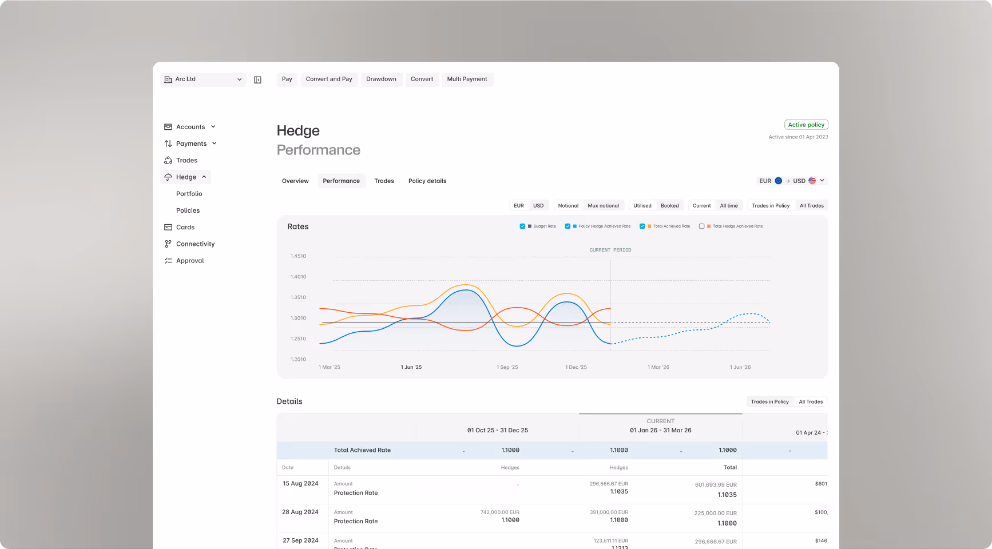Open the Arc Ltd company dropdown

[x=204, y=79]
